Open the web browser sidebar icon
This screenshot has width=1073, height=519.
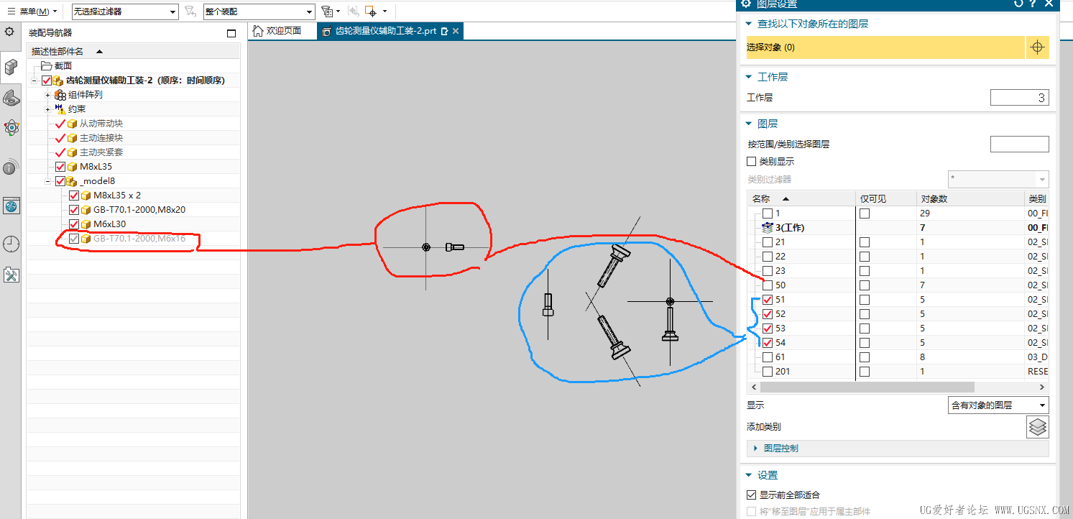click(x=11, y=206)
